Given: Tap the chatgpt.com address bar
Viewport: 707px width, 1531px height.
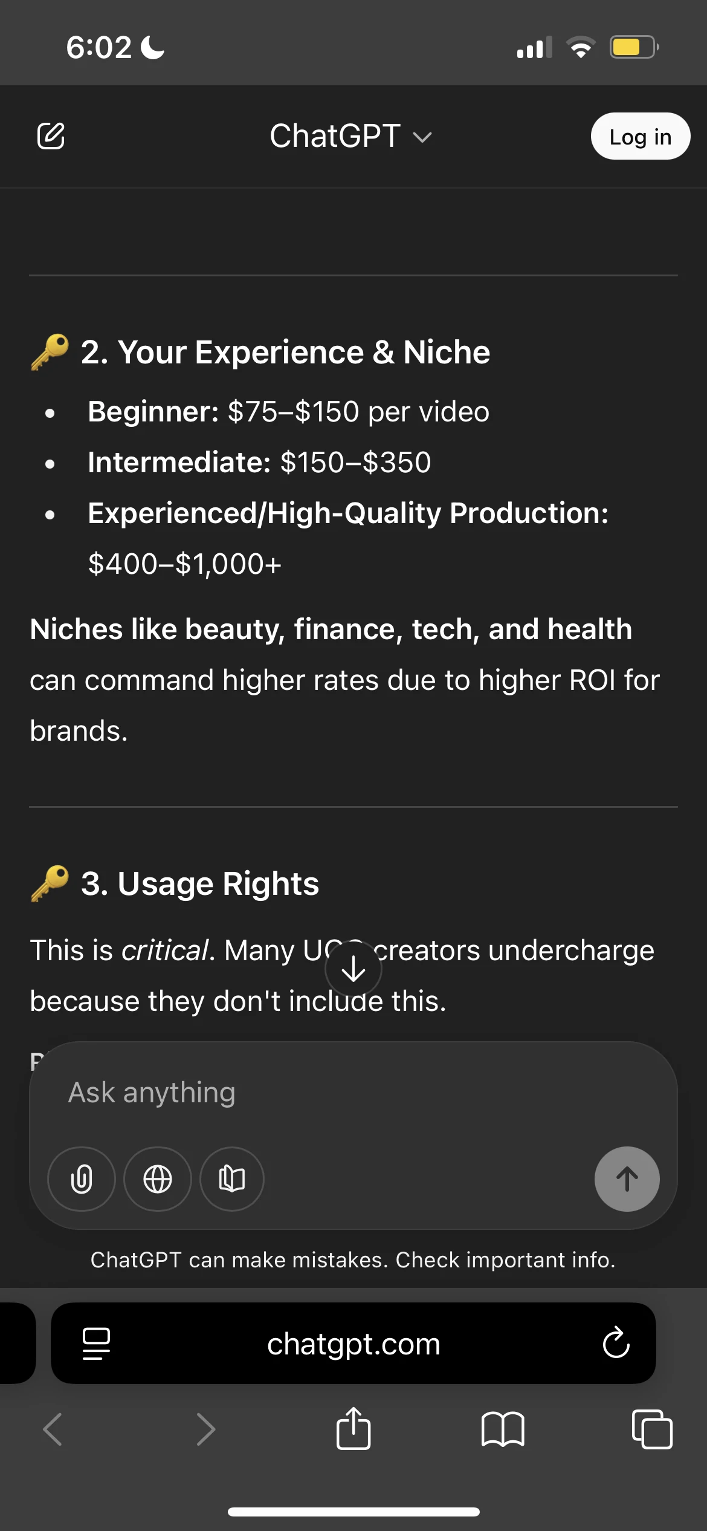Looking at the screenshot, I should click(x=353, y=1344).
